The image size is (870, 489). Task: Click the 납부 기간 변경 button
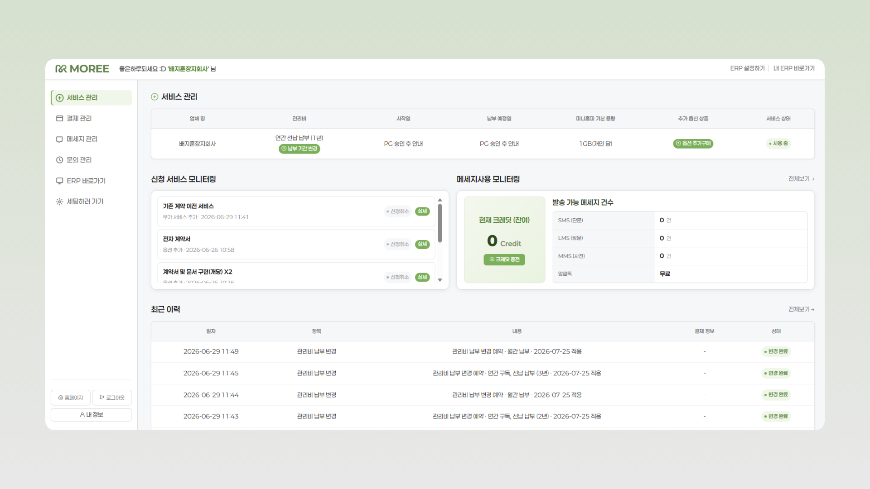[x=299, y=149]
